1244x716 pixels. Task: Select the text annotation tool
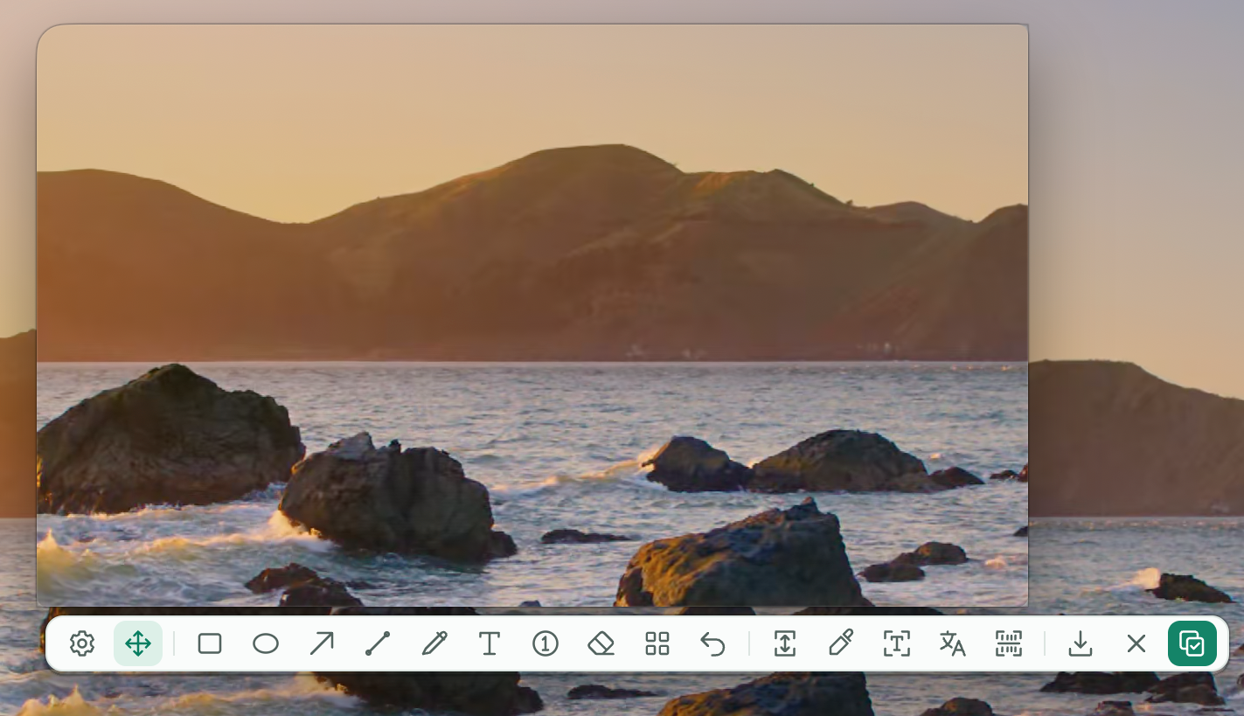pyautogui.click(x=490, y=644)
